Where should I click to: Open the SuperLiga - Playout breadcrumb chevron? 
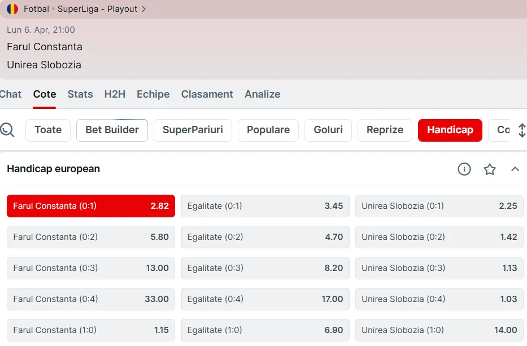(x=144, y=9)
